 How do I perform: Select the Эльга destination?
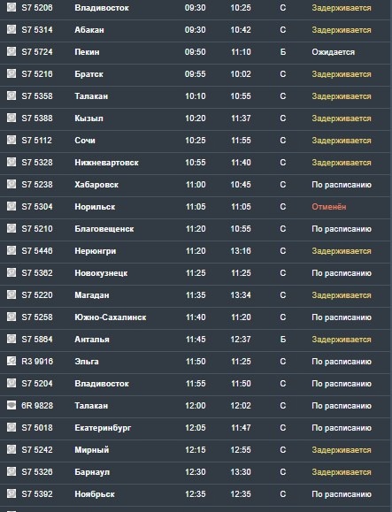point(87,362)
